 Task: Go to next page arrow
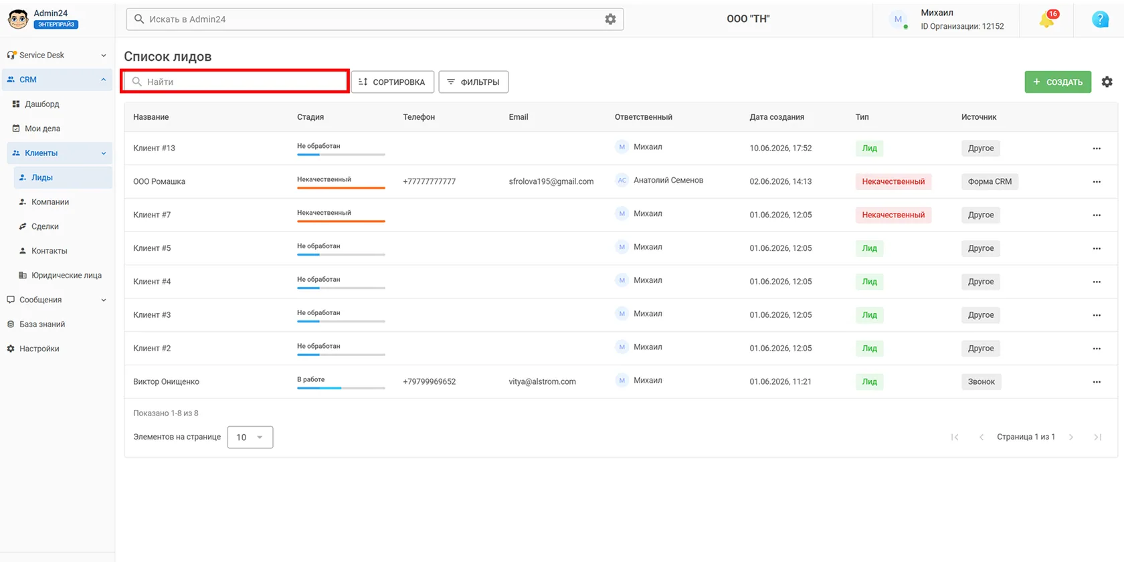(x=1071, y=437)
